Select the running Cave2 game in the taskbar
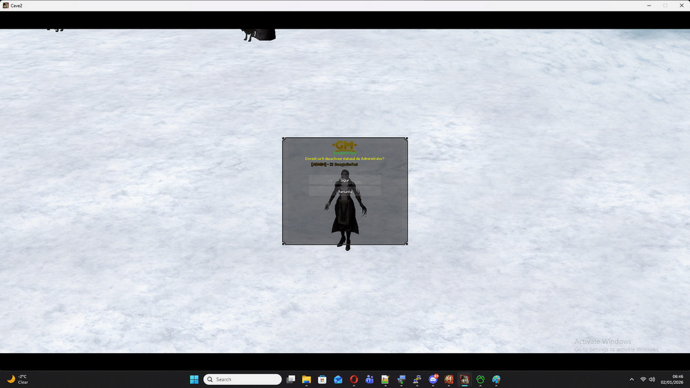 pos(464,379)
